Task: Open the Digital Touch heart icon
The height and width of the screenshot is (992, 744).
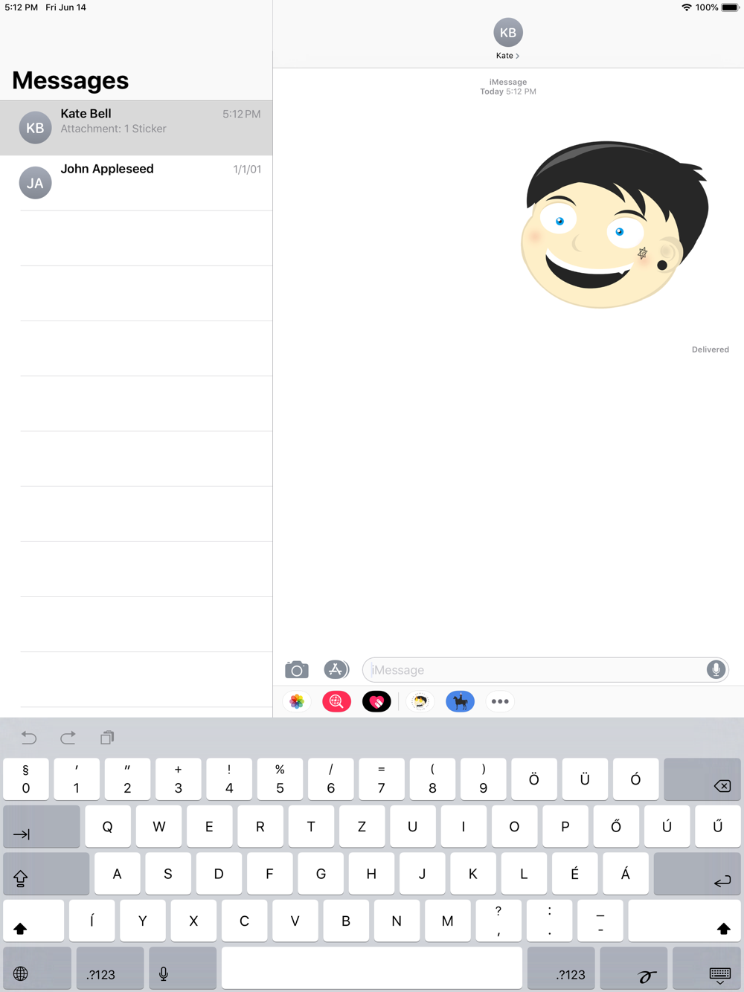Action: (x=376, y=701)
